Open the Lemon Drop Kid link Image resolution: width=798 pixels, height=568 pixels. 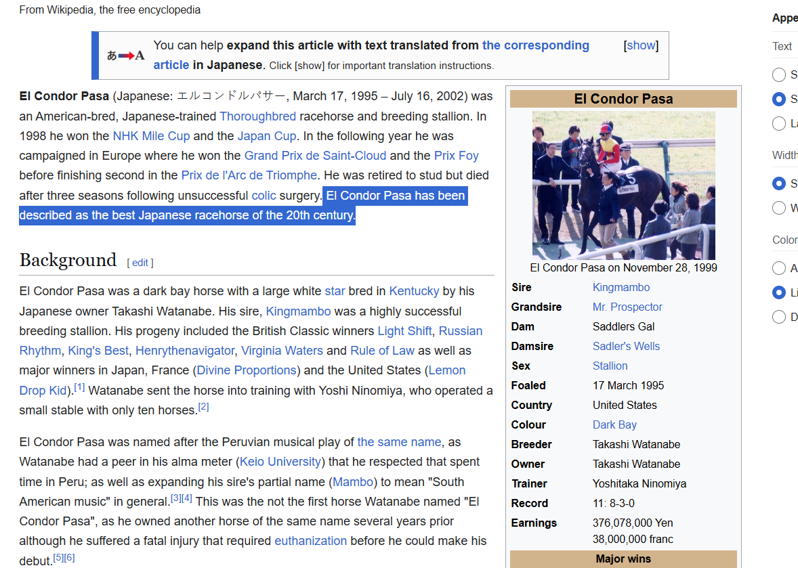243,380
